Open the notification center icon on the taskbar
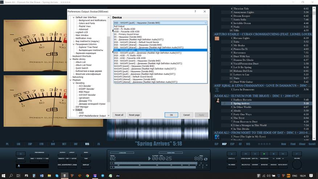The width and height of the screenshot is (318, 179). click(311, 175)
